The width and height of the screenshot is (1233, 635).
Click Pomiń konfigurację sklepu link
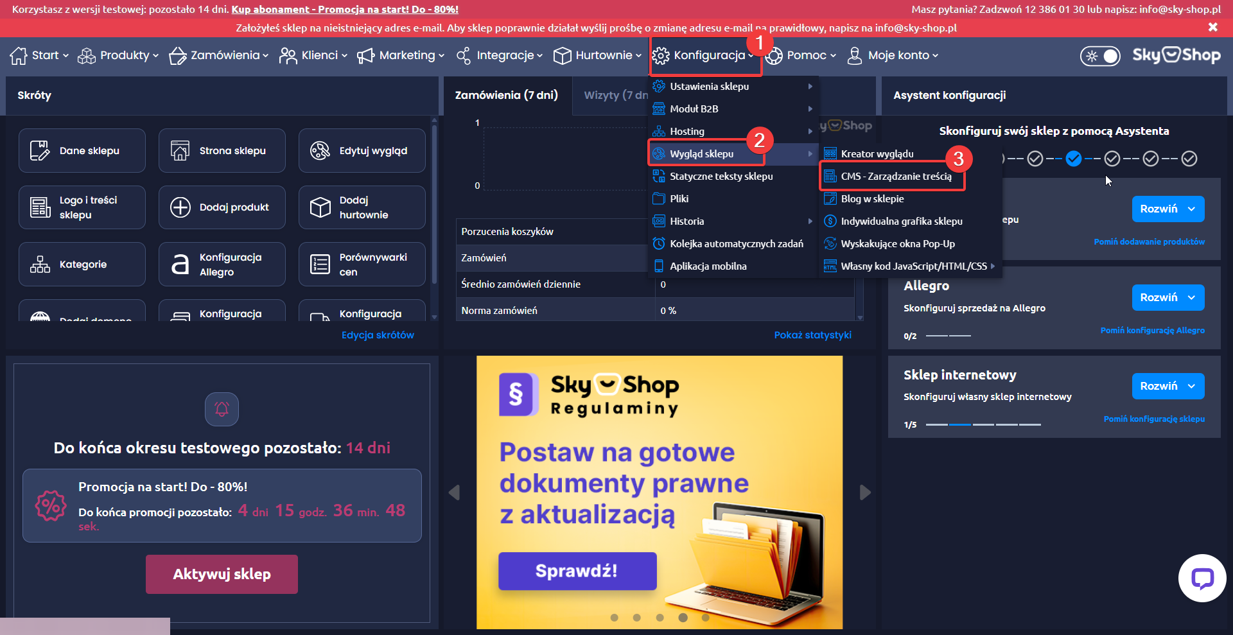(x=1154, y=419)
